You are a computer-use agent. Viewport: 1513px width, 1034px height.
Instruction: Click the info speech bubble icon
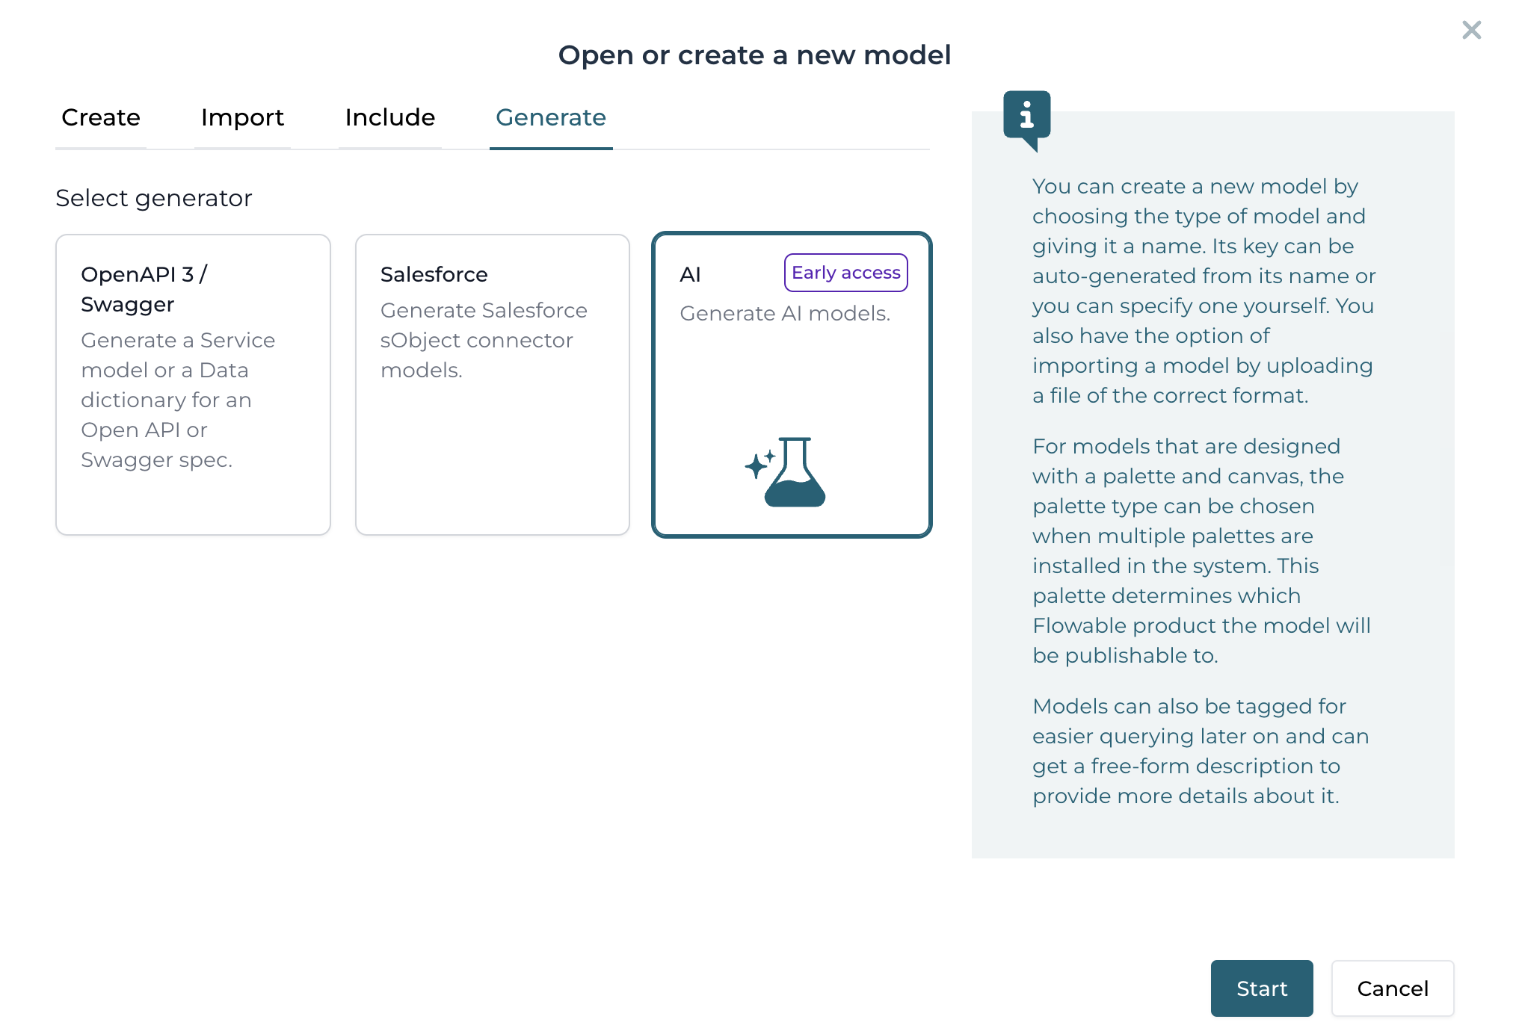1026,117
